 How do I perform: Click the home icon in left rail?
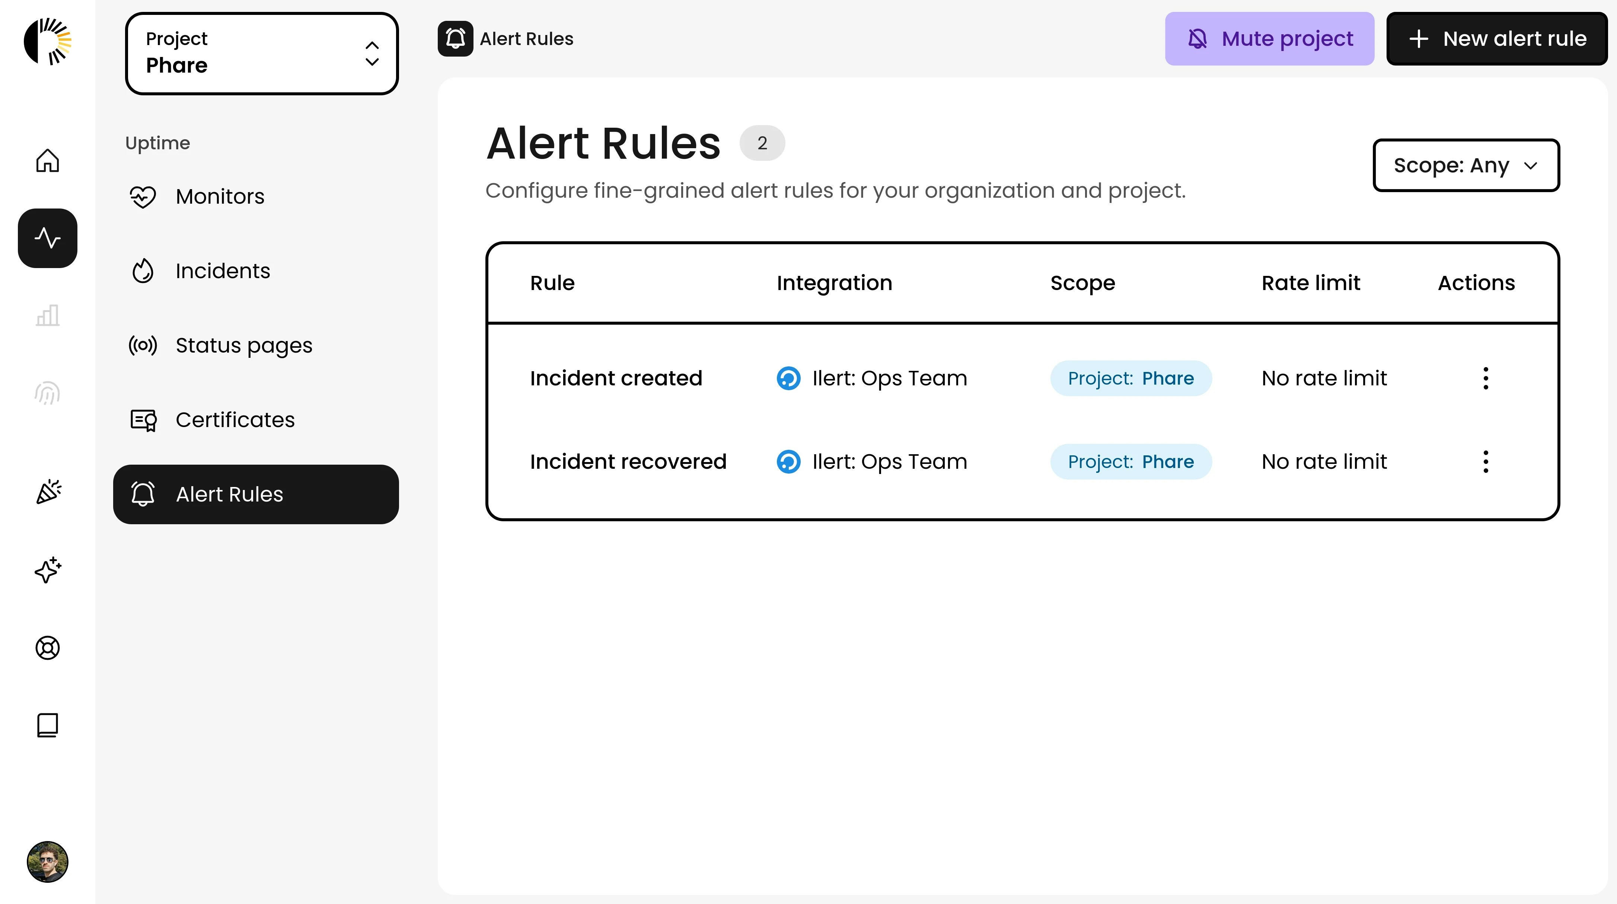[48, 161]
